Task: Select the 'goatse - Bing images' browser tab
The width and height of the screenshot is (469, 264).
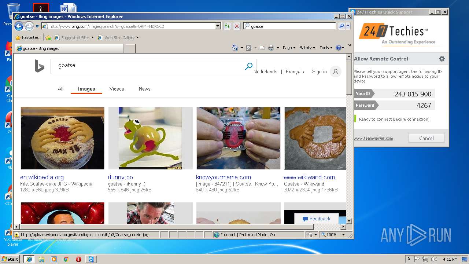Action: [70, 48]
